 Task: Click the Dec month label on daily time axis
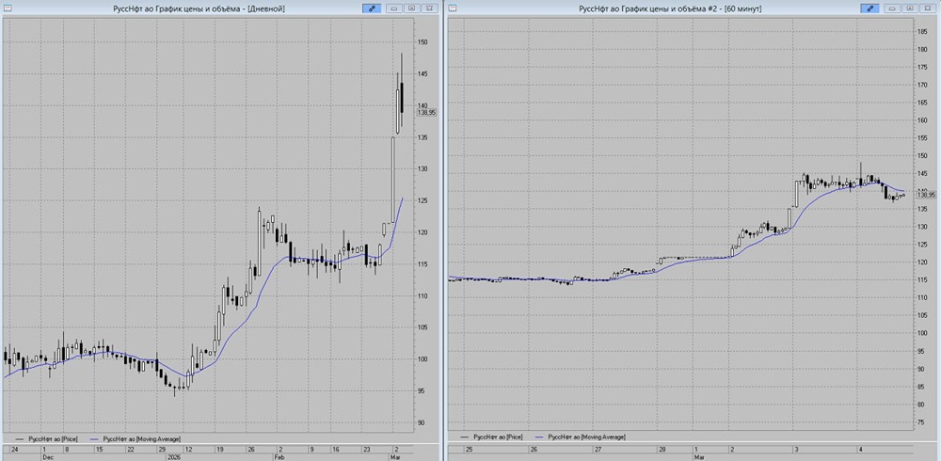coord(46,455)
